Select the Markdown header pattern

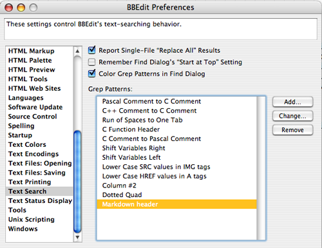click(176, 204)
